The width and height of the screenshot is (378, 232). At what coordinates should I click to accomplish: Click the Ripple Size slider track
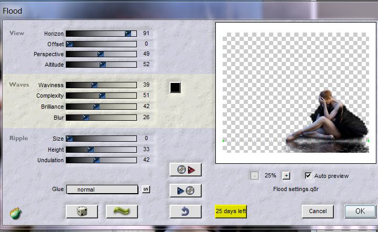click(x=101, y=139)
